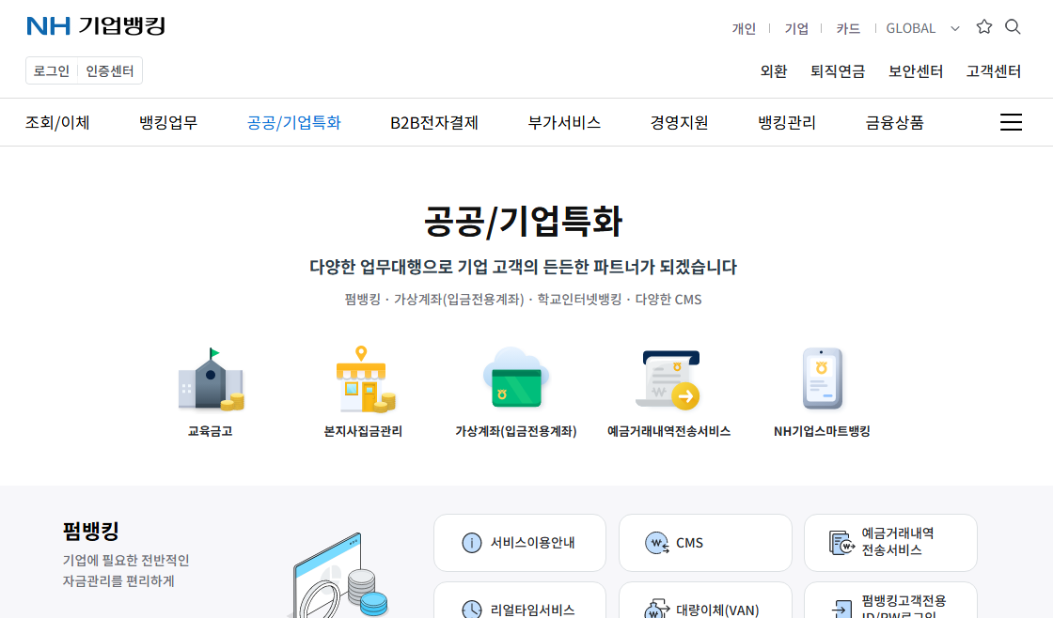Click the clock icon beside 리얼타임서비스

tap(471, 610)
